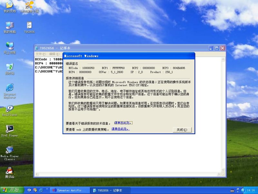Viewport: 258px width, 194px height.
Task: Select the 网上邻居 desktop icon
Action: (10, 48)
